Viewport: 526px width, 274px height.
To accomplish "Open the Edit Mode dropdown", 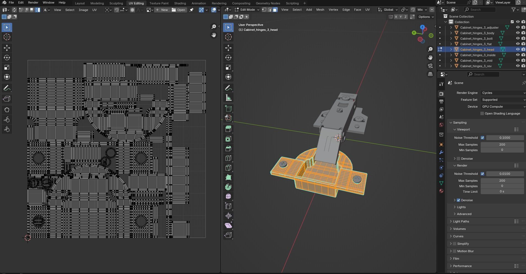I will pyautogui.click(x=247, y=10).
